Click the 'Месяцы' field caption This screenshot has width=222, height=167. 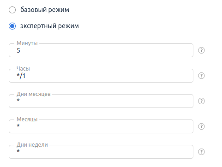[x=27, y=119]
